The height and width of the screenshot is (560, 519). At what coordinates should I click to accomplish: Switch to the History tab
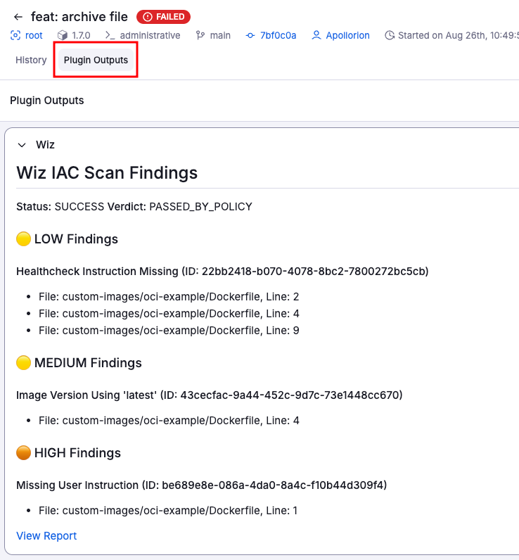[x=31, y=61]
